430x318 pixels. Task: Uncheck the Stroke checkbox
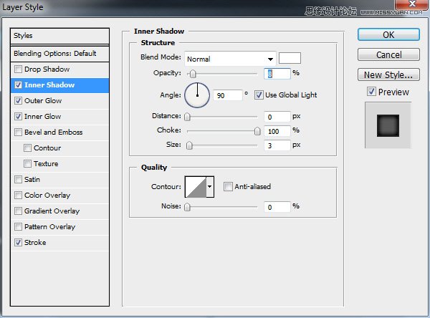(x=18, y=243)
